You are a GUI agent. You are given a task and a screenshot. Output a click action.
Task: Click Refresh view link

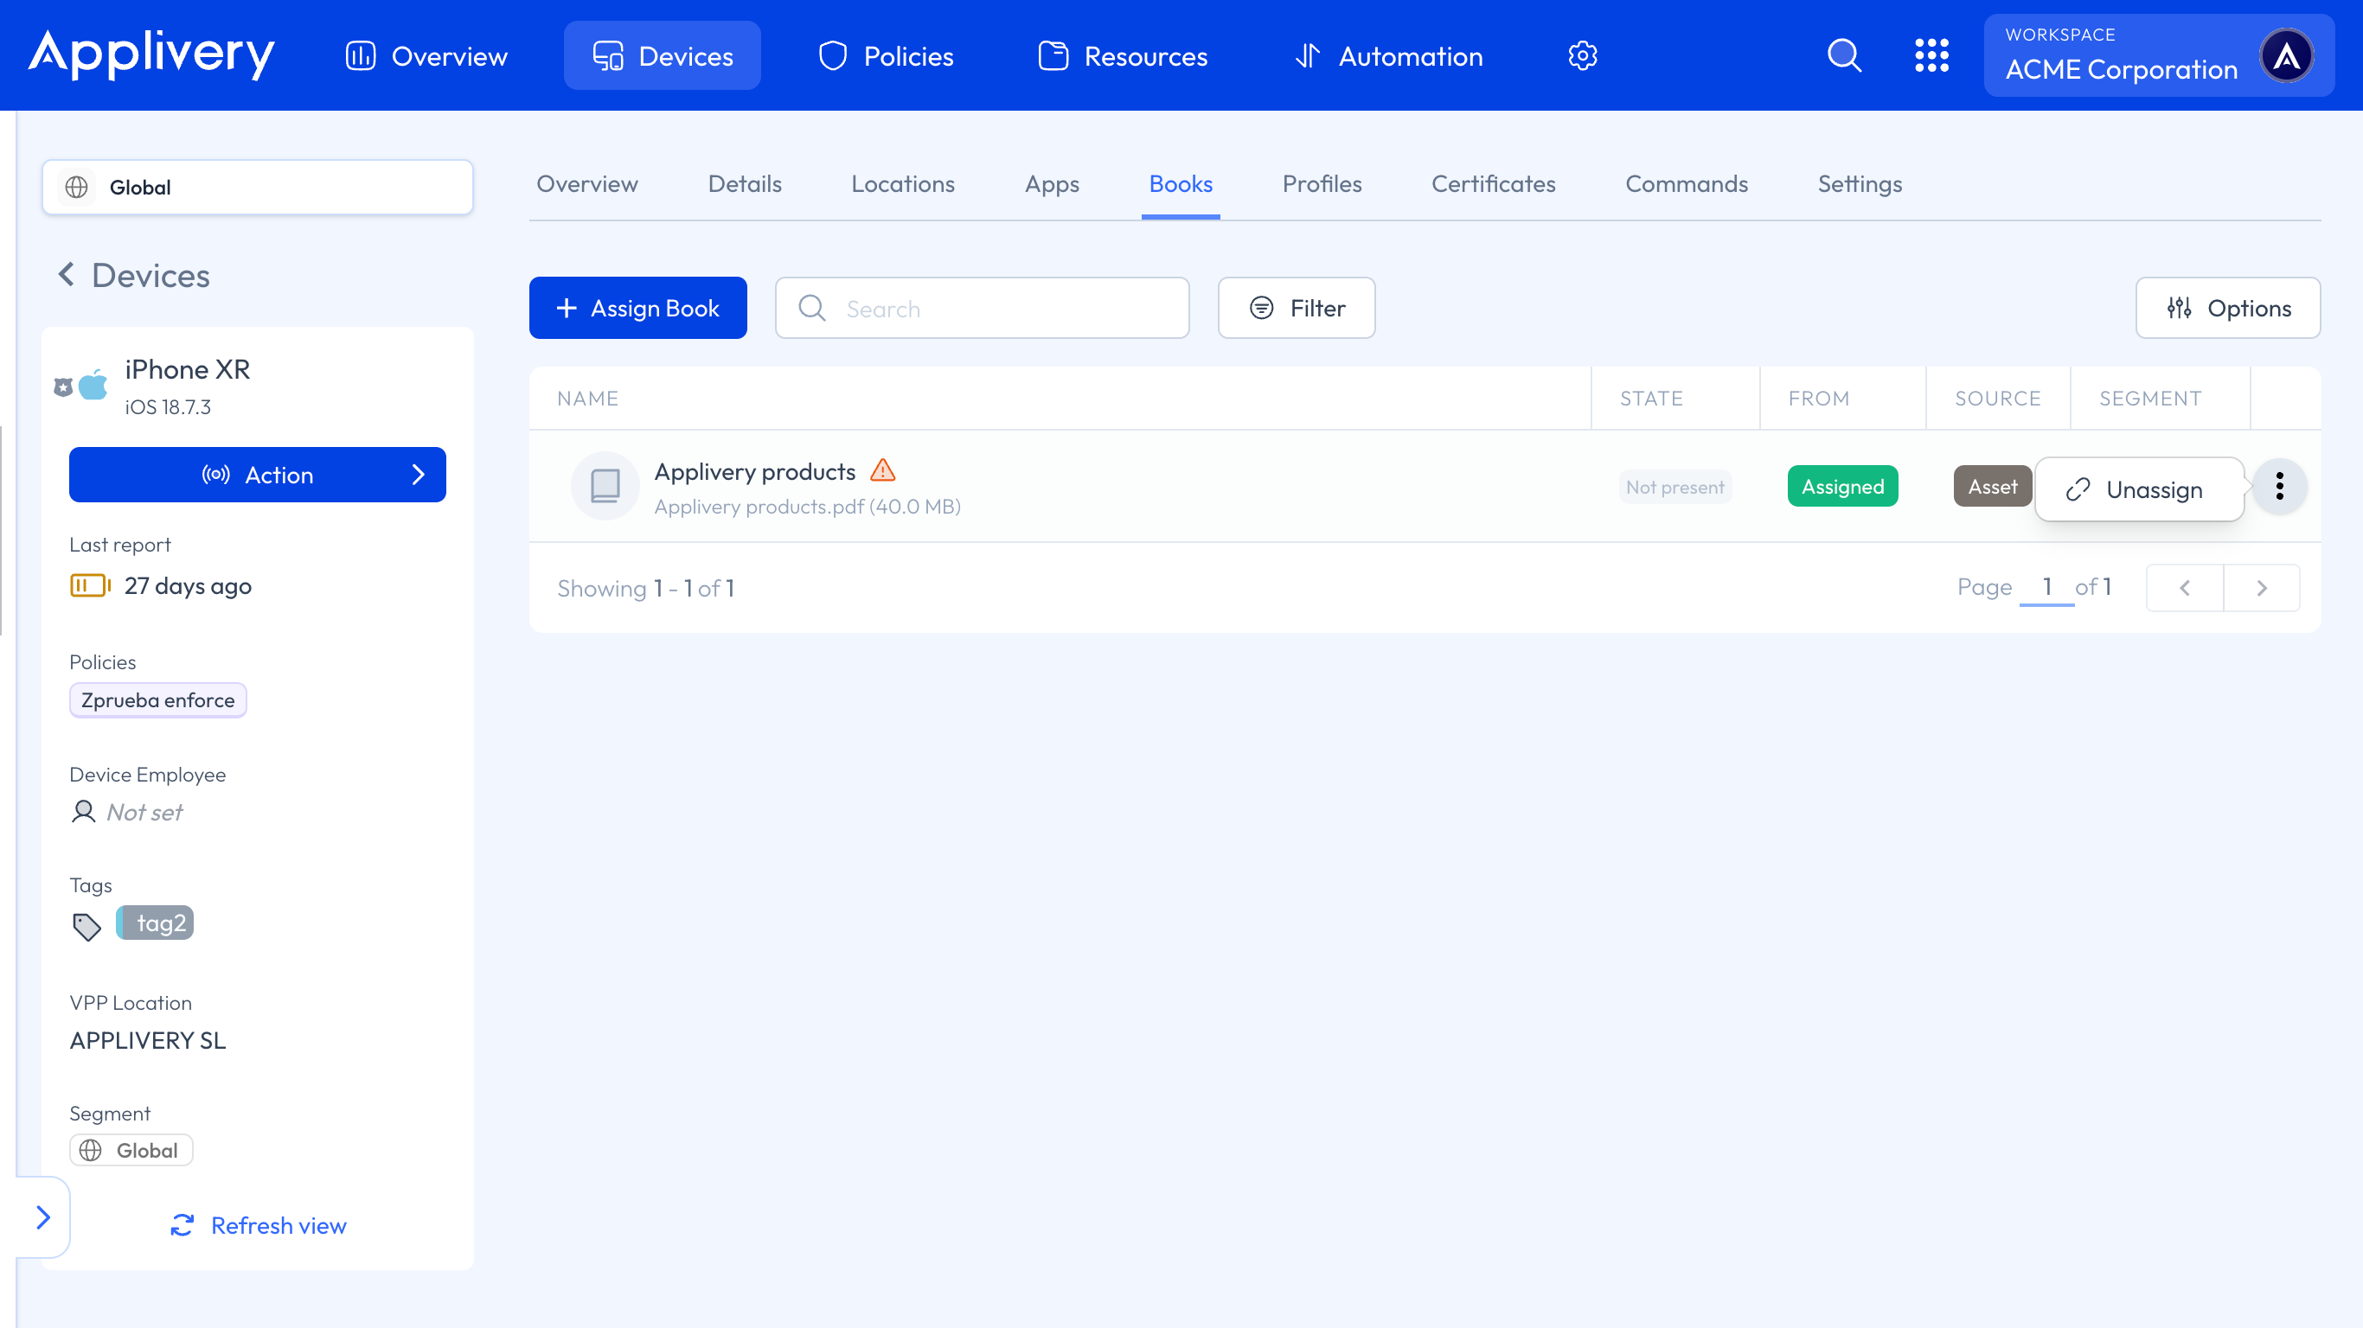coord(259,1225)
